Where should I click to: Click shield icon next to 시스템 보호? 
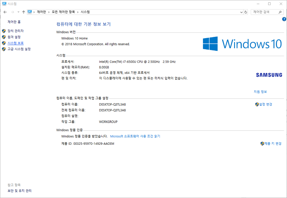(x=4, y=43)
